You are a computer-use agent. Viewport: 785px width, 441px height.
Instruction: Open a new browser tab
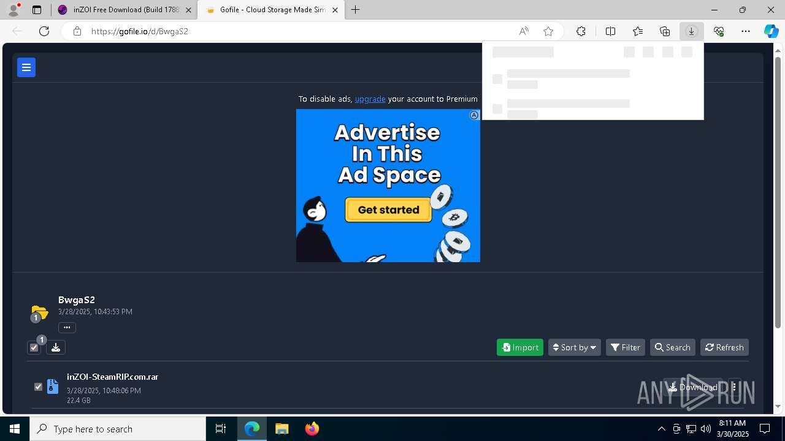tap(356, 10)
